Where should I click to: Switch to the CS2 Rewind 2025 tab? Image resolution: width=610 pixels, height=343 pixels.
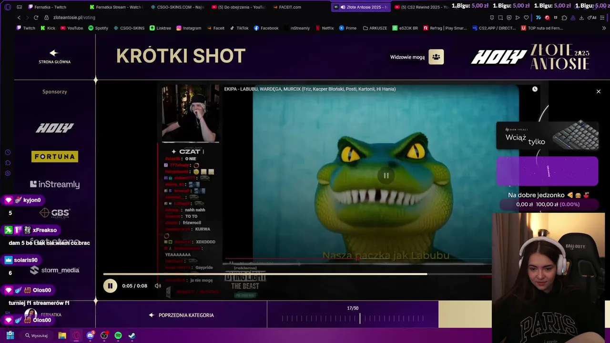(x=421, y=7)
